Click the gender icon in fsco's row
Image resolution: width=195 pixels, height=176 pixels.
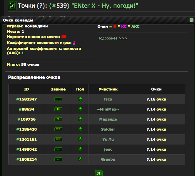(x=80, y=99)
